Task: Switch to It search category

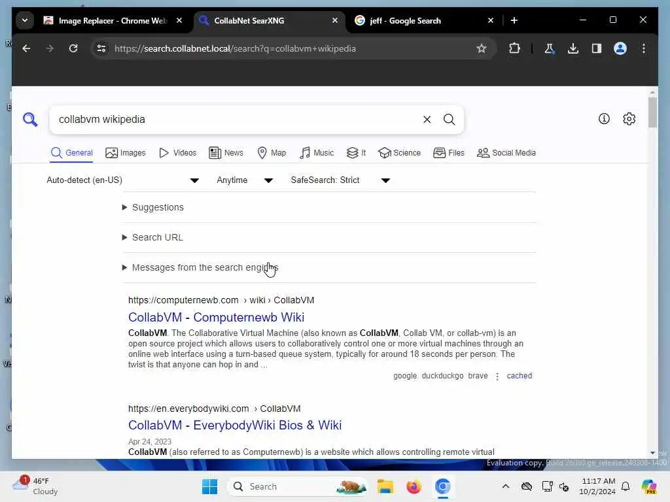Action: (x=356, y=153)
